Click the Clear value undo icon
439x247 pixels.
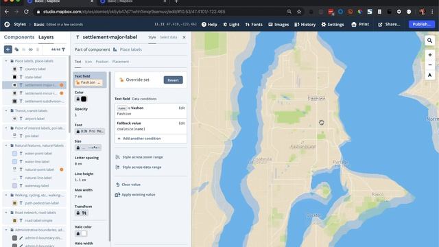118,185
